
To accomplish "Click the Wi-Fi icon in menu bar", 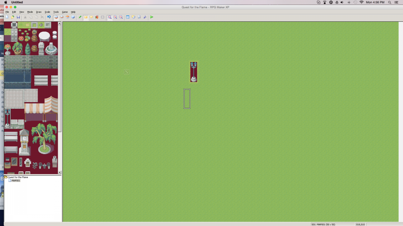I will pyautogui.click(x=361, y=2).
